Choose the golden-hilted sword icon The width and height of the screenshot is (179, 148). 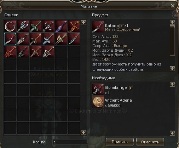pos(61,39)
